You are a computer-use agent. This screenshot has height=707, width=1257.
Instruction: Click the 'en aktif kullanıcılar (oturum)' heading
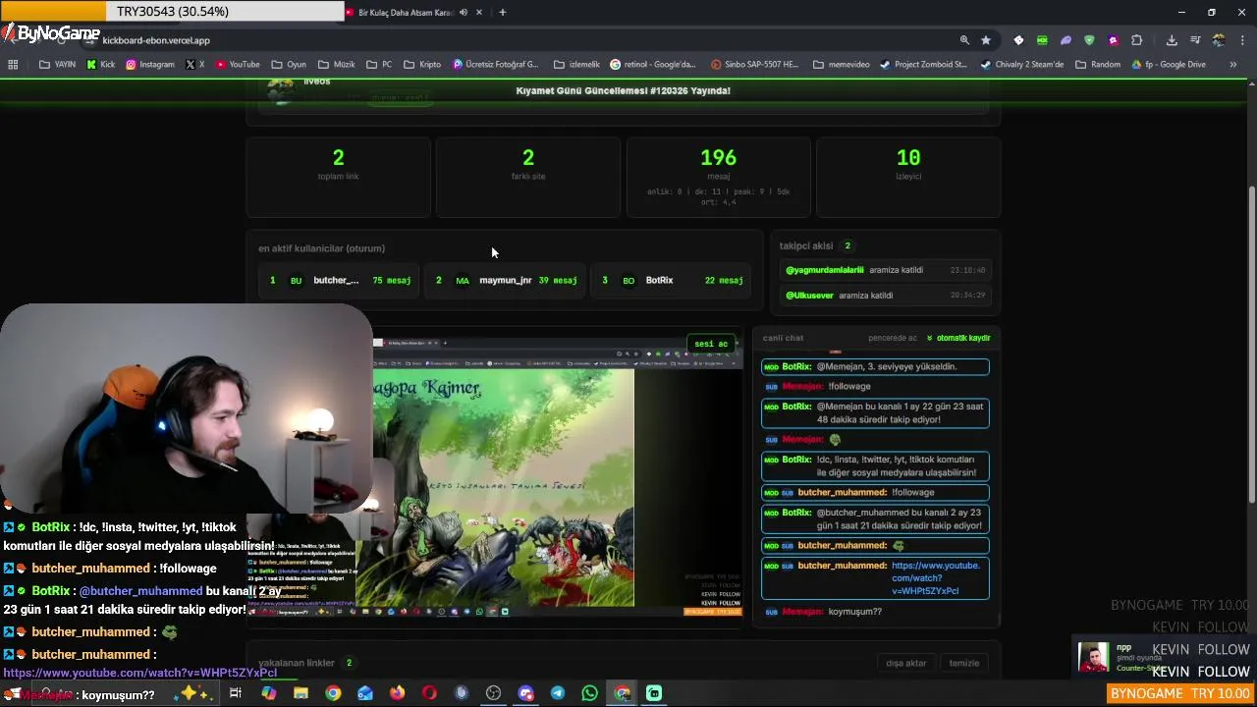tap(321, 248)
